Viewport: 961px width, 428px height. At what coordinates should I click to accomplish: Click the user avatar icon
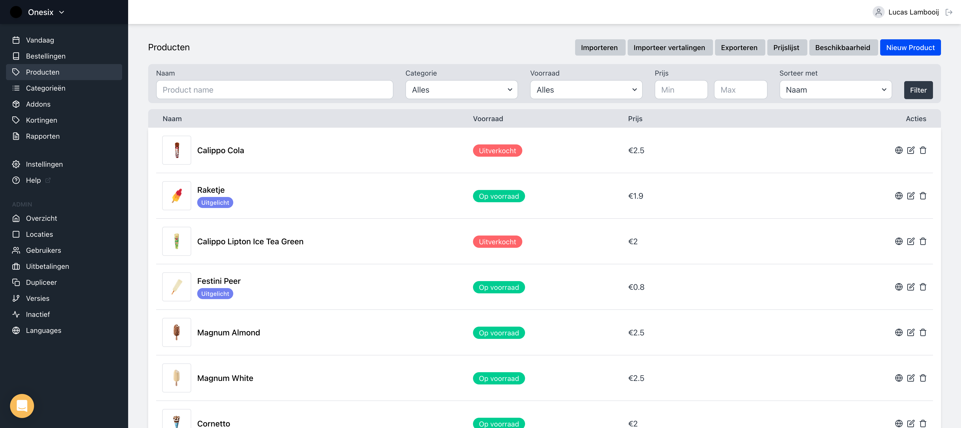click(879, 12)
